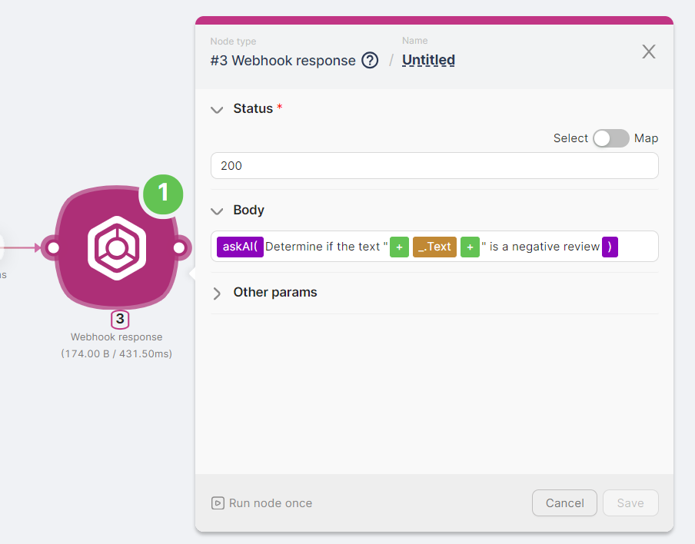Click the node's left input connection port

[52, 247]
